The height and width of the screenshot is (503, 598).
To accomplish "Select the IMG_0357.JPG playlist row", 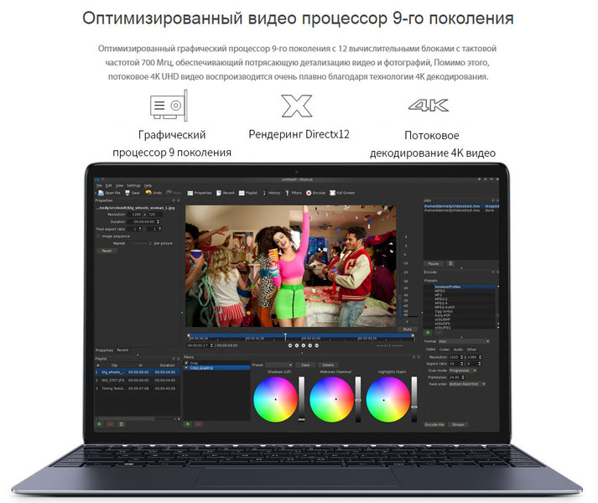I will coord(137,381).
